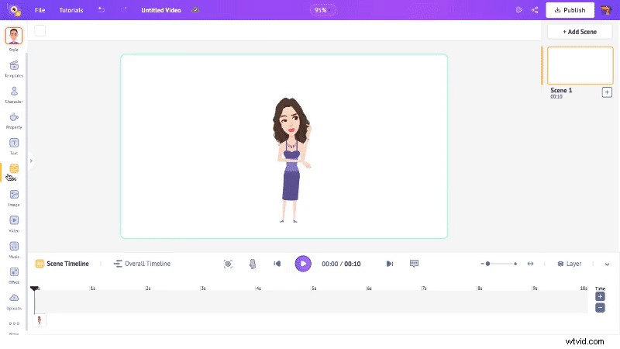Click the cloud save status icon
Image resolution: width=620 pixels, height=349 pixels.
pos(195,10)
